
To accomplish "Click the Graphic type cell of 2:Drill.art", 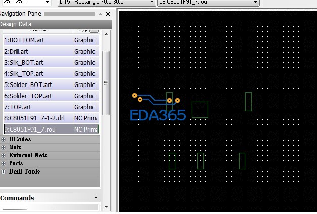I will (85, 52).
